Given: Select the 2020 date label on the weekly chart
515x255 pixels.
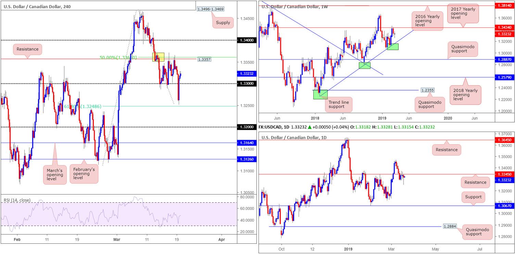Looking at the screenshot, I should pos(448,118).
